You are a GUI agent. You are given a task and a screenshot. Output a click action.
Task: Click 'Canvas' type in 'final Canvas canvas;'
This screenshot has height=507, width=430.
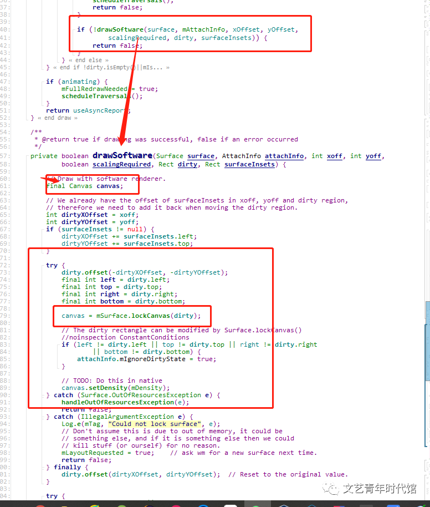(x=81, y=186)
